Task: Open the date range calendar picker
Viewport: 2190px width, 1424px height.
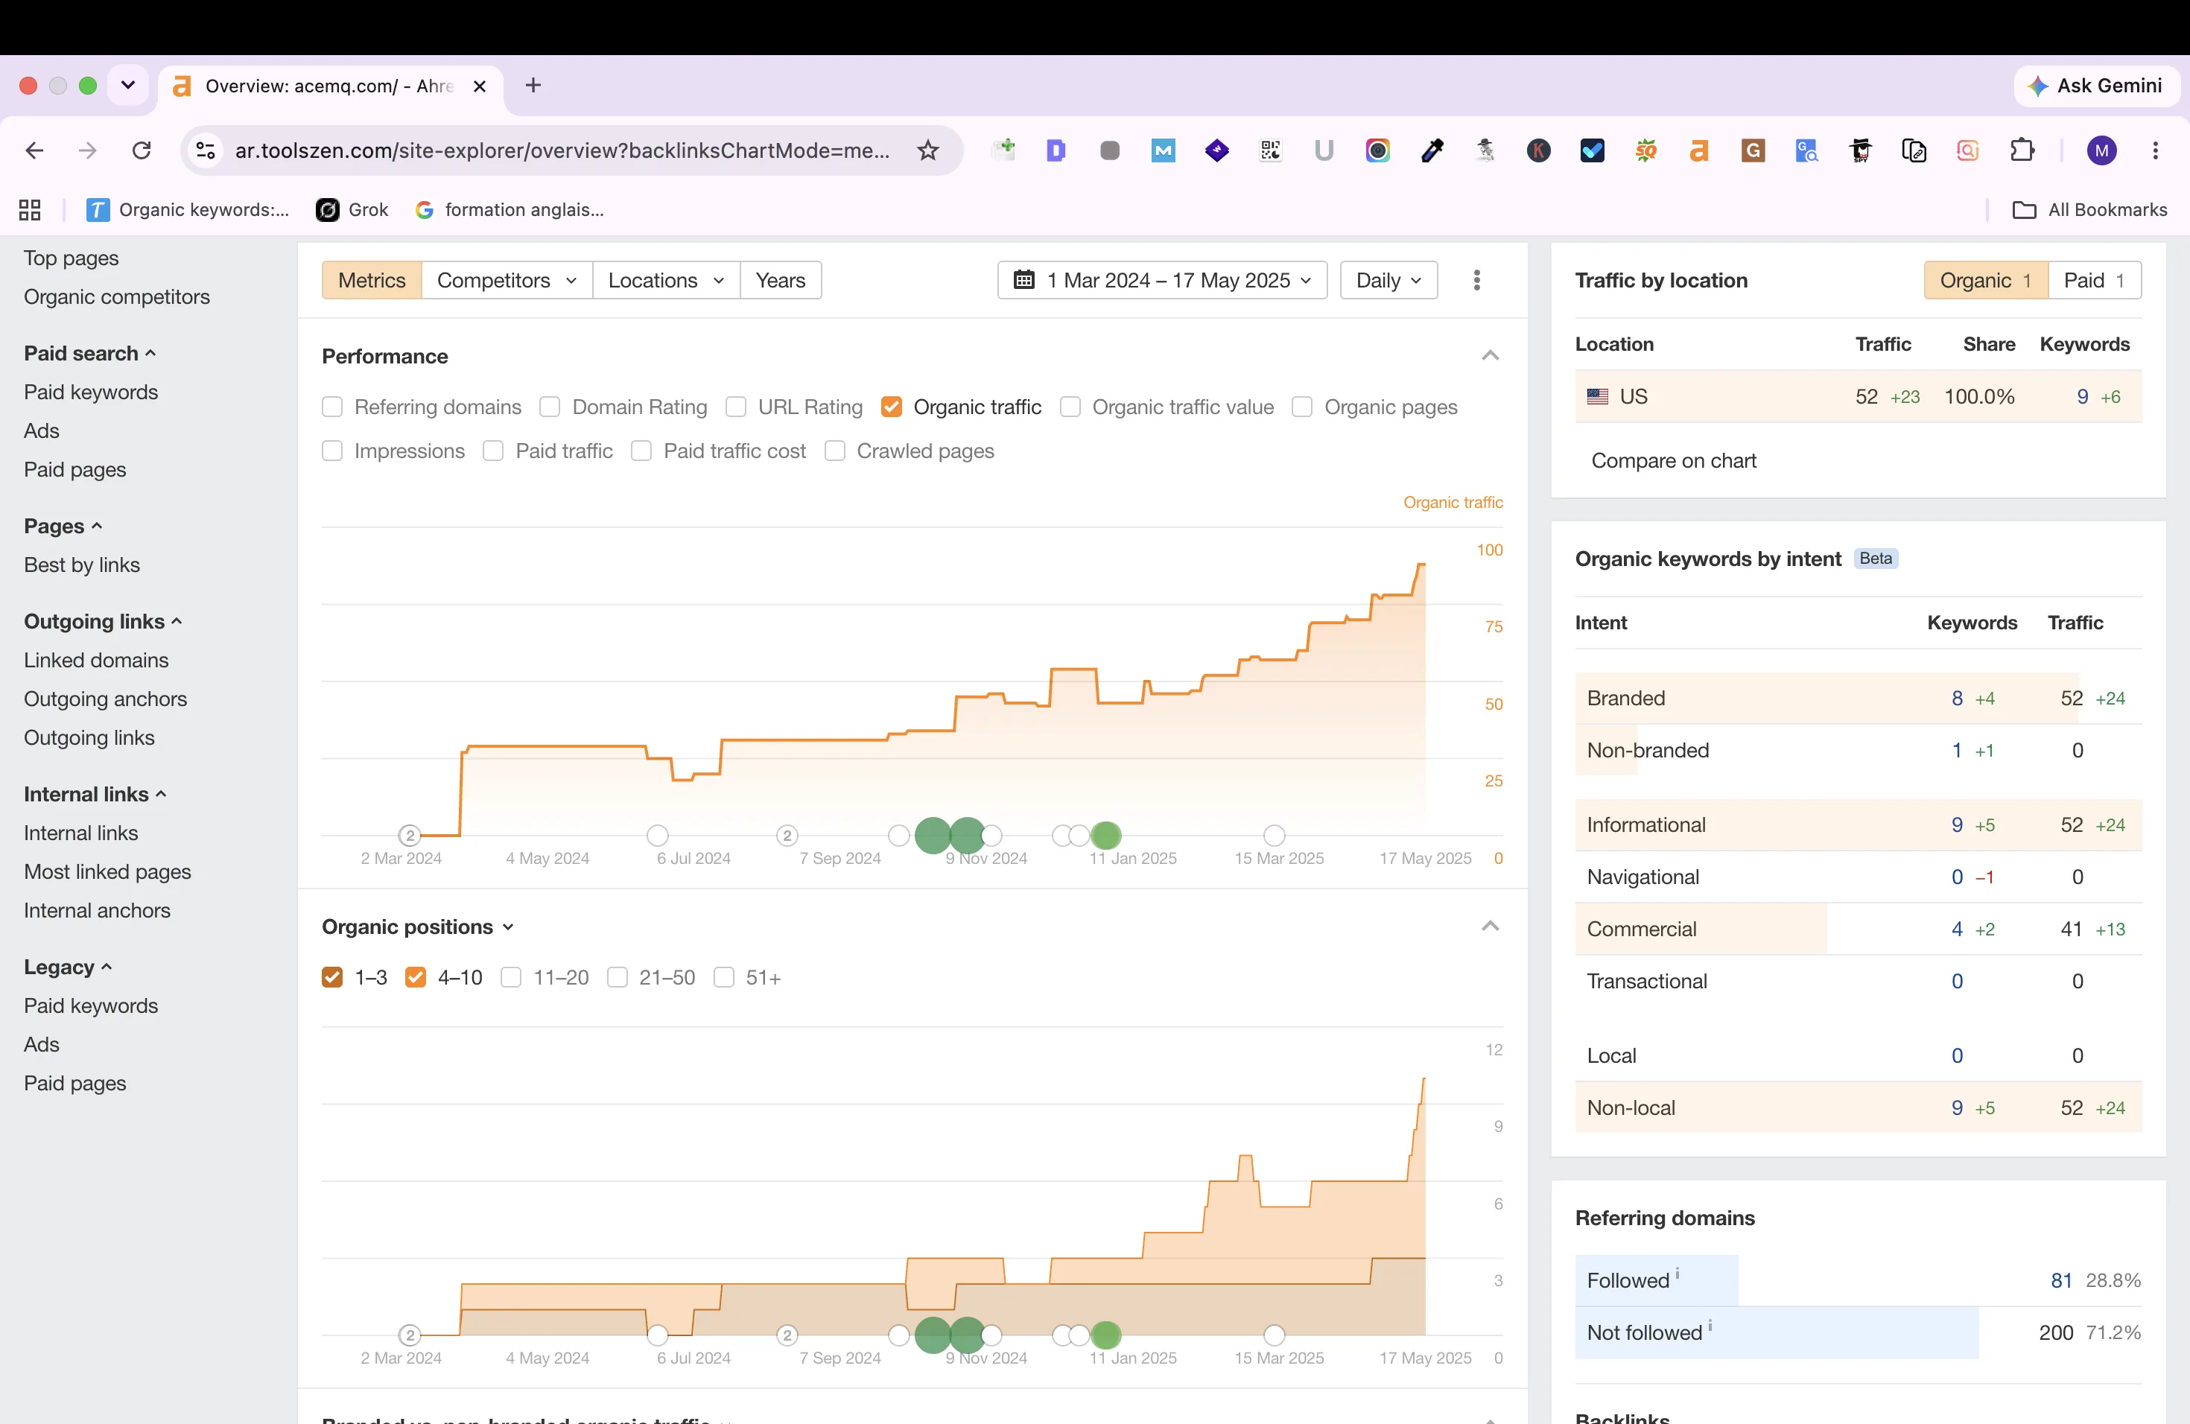Action: [x=1162, y=279]
